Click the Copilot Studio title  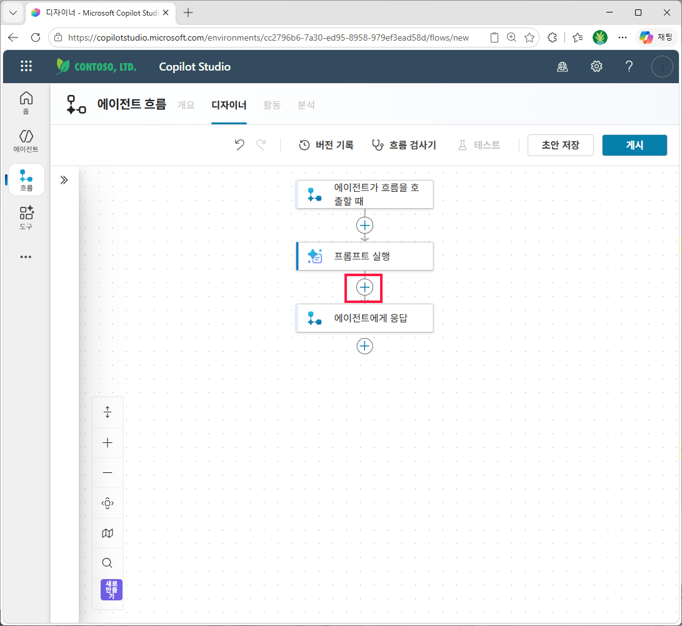pyautogui.click(x=195, y=66)
